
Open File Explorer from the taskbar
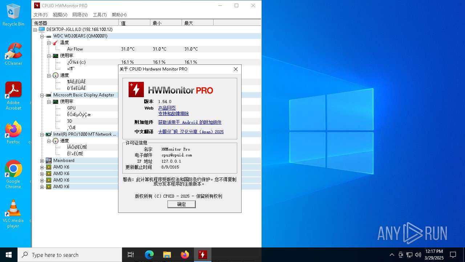[x=167, y=255]
